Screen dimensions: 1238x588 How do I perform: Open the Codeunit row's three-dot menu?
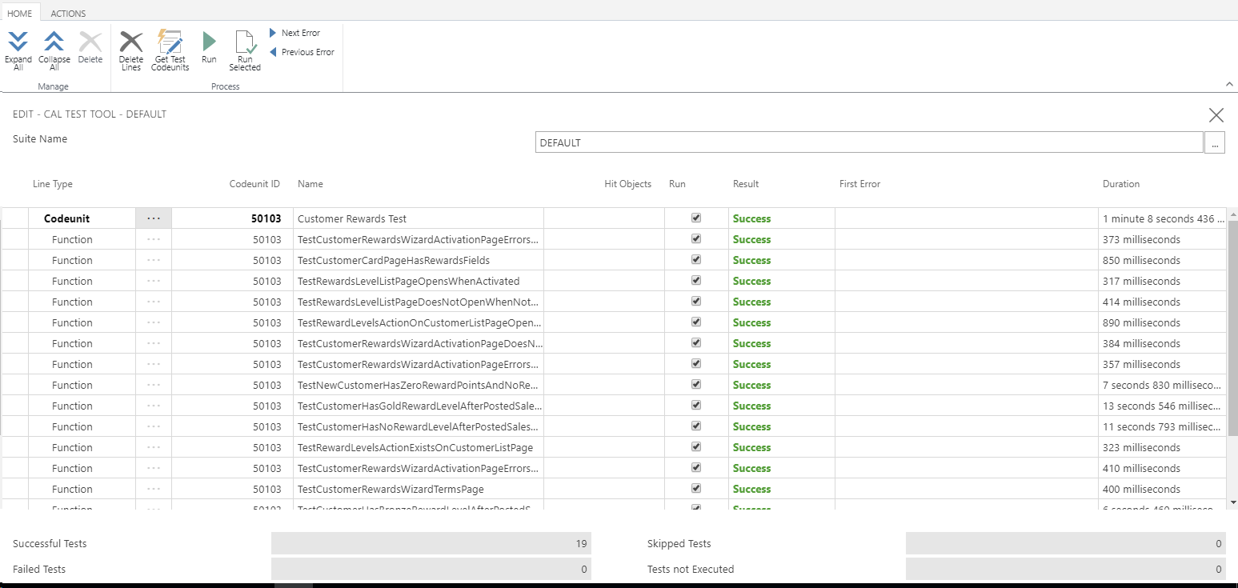[154, 218]
